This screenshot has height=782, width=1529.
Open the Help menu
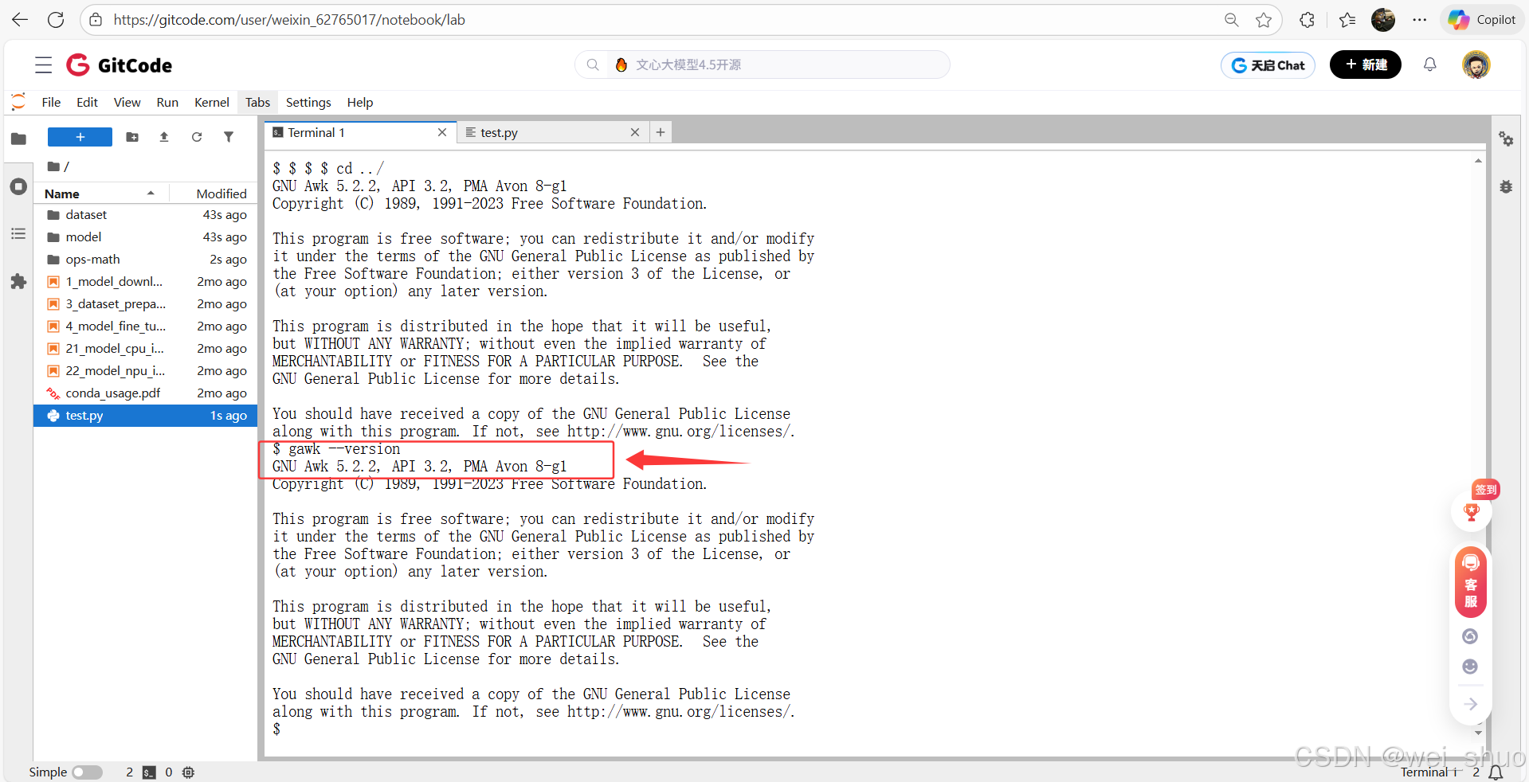click(360, 102)
